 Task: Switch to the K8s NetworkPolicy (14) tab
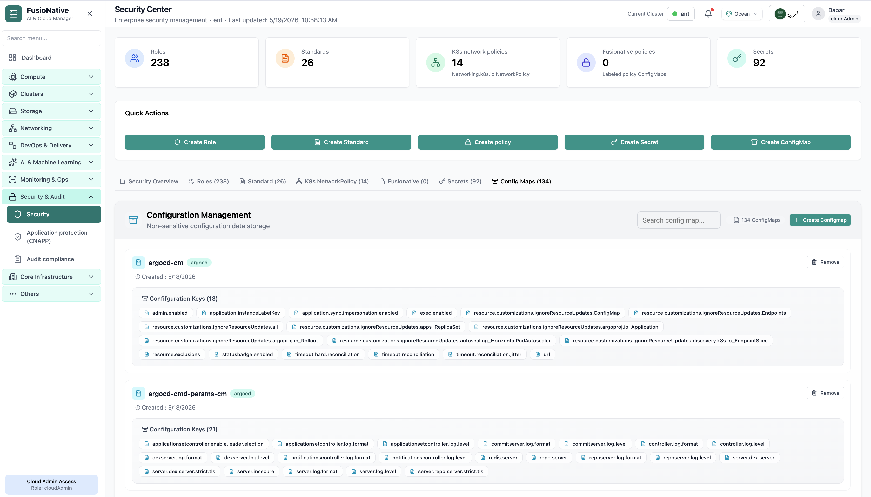click(332, 181)
